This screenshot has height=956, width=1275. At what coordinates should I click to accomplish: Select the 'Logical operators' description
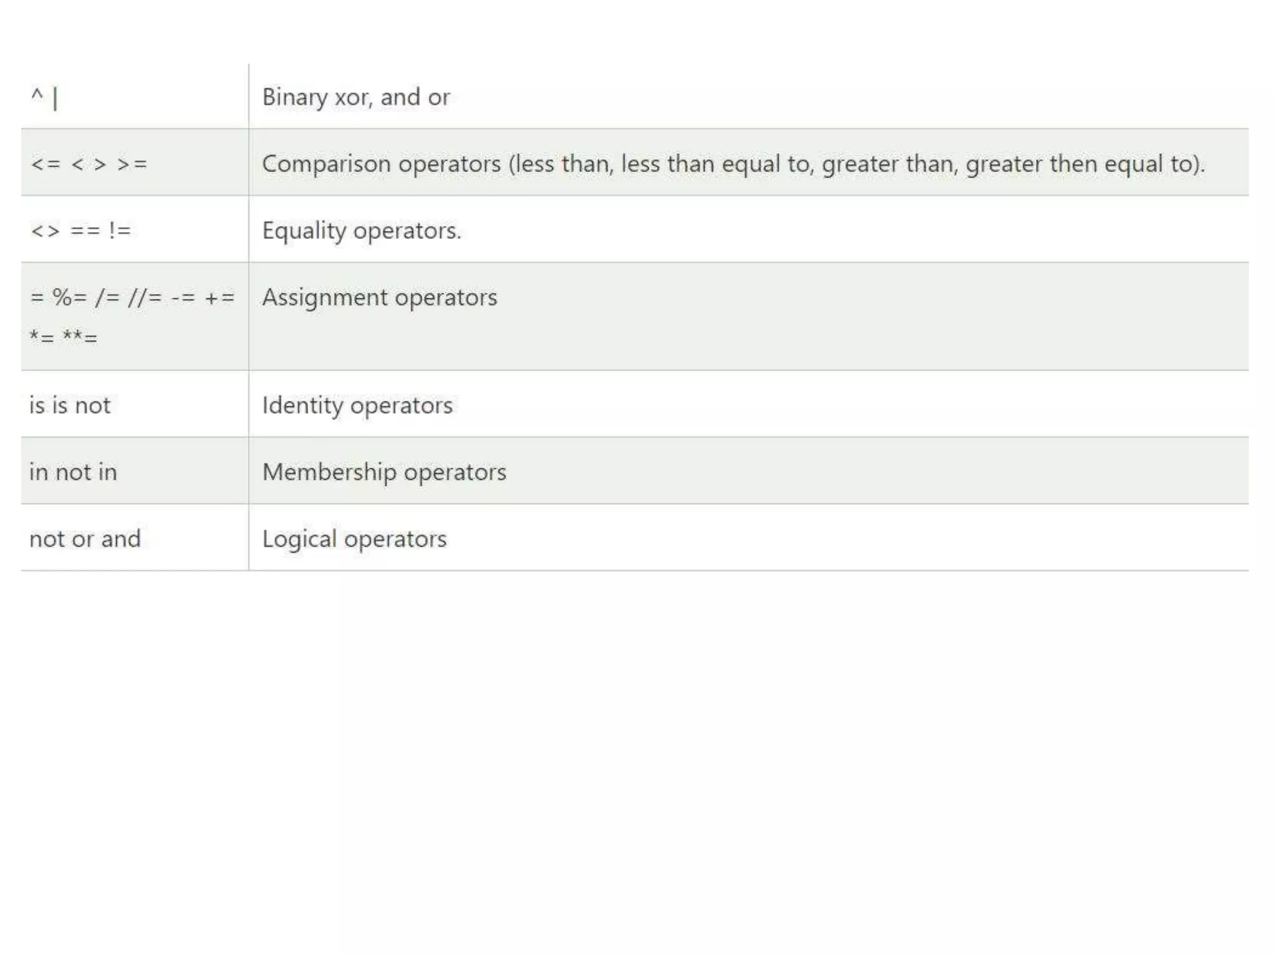coord(354,538)
